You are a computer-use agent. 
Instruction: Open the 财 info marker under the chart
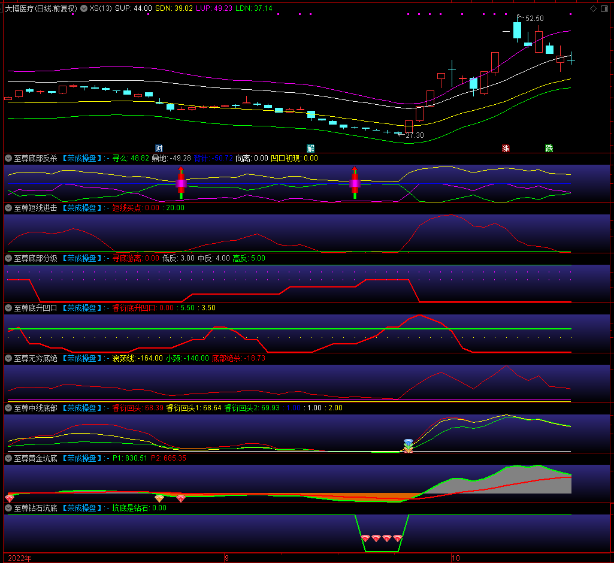(159, 149)
